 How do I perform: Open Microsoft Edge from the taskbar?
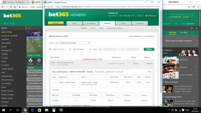click(x=32, y=110)
